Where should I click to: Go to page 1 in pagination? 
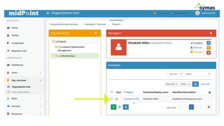click(191, 107)
